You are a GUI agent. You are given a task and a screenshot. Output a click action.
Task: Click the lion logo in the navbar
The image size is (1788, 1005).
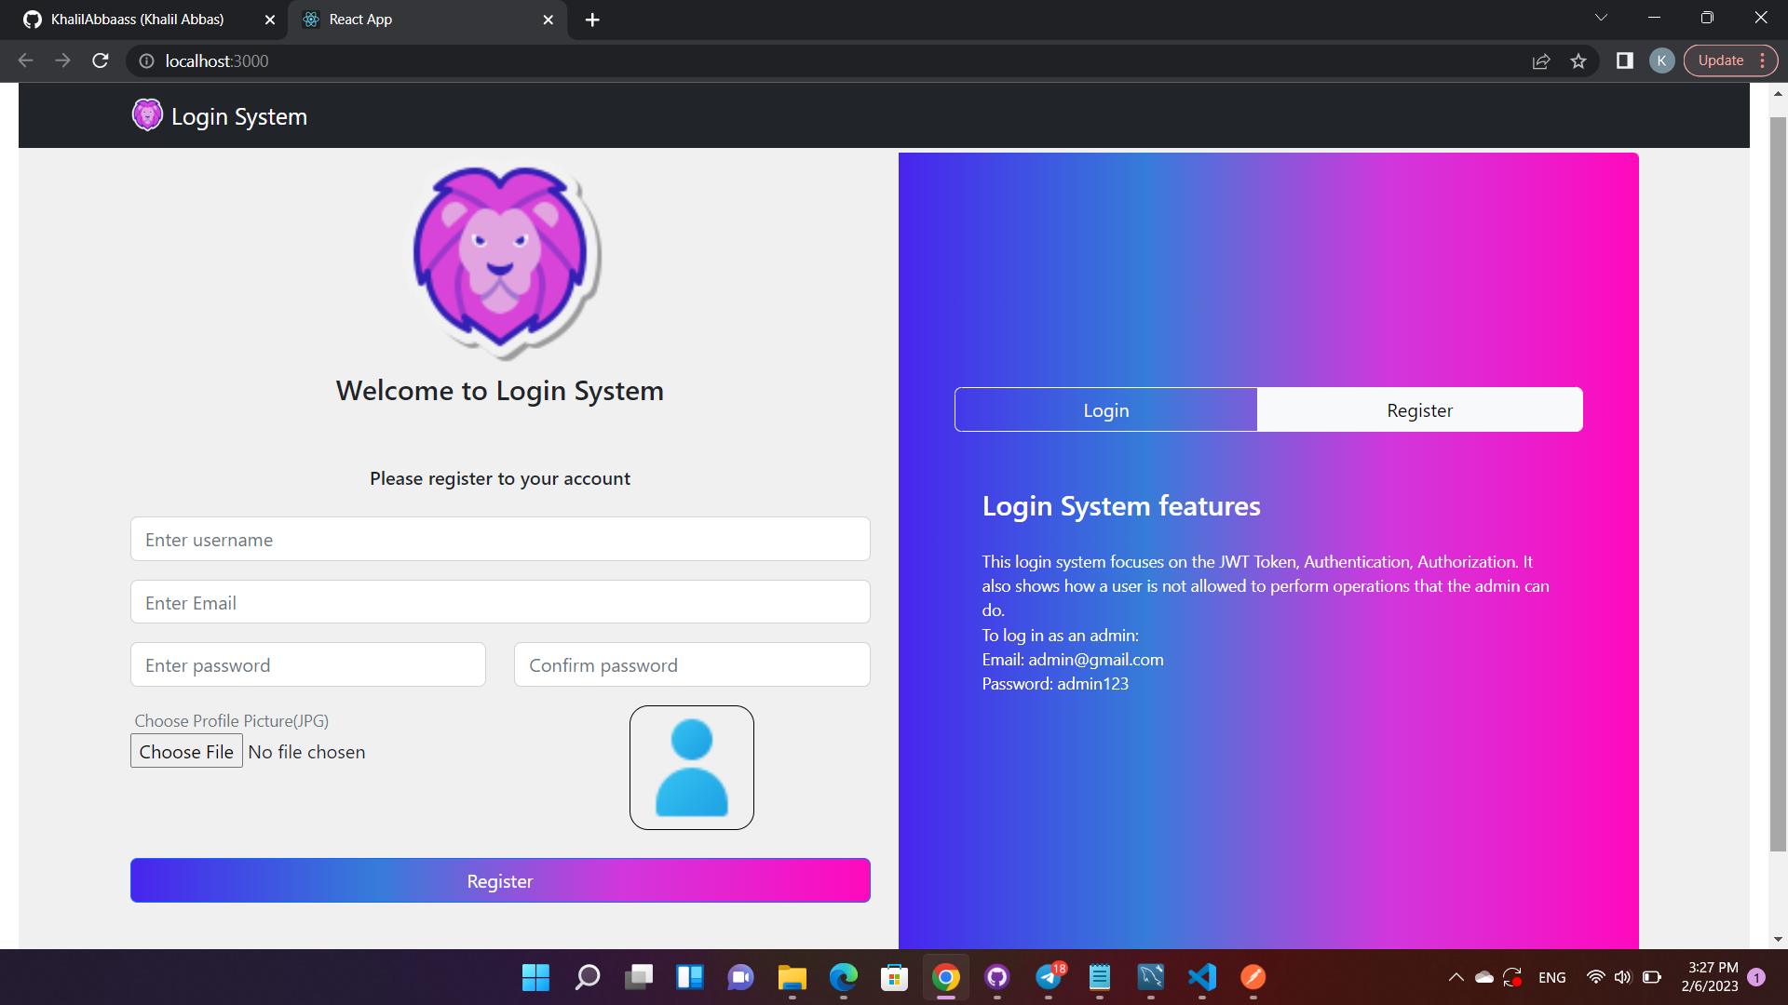coord(147,114)
